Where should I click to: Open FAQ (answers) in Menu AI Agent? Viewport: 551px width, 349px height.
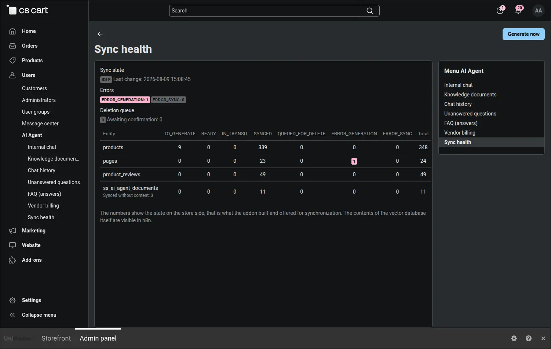click(x=461, y=123)
